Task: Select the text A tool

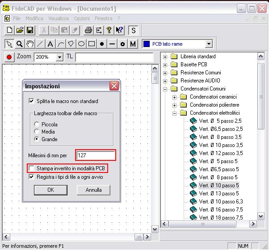Action: point(50,44)
